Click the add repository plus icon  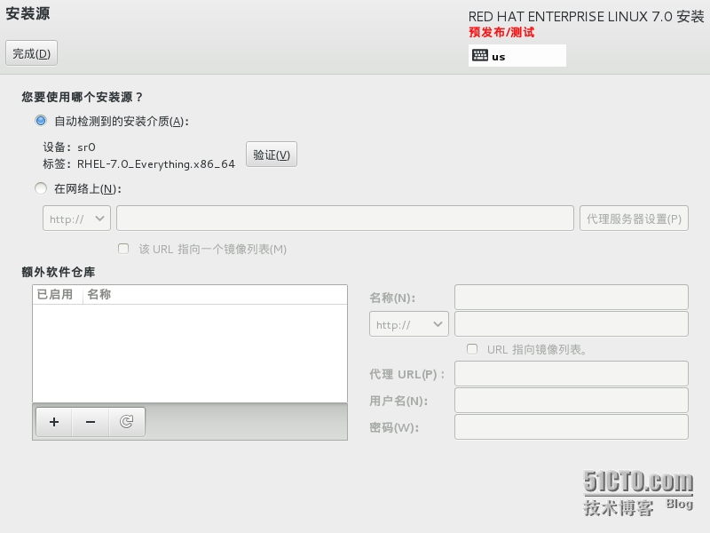pyautogui.click(x=54, y=422)
